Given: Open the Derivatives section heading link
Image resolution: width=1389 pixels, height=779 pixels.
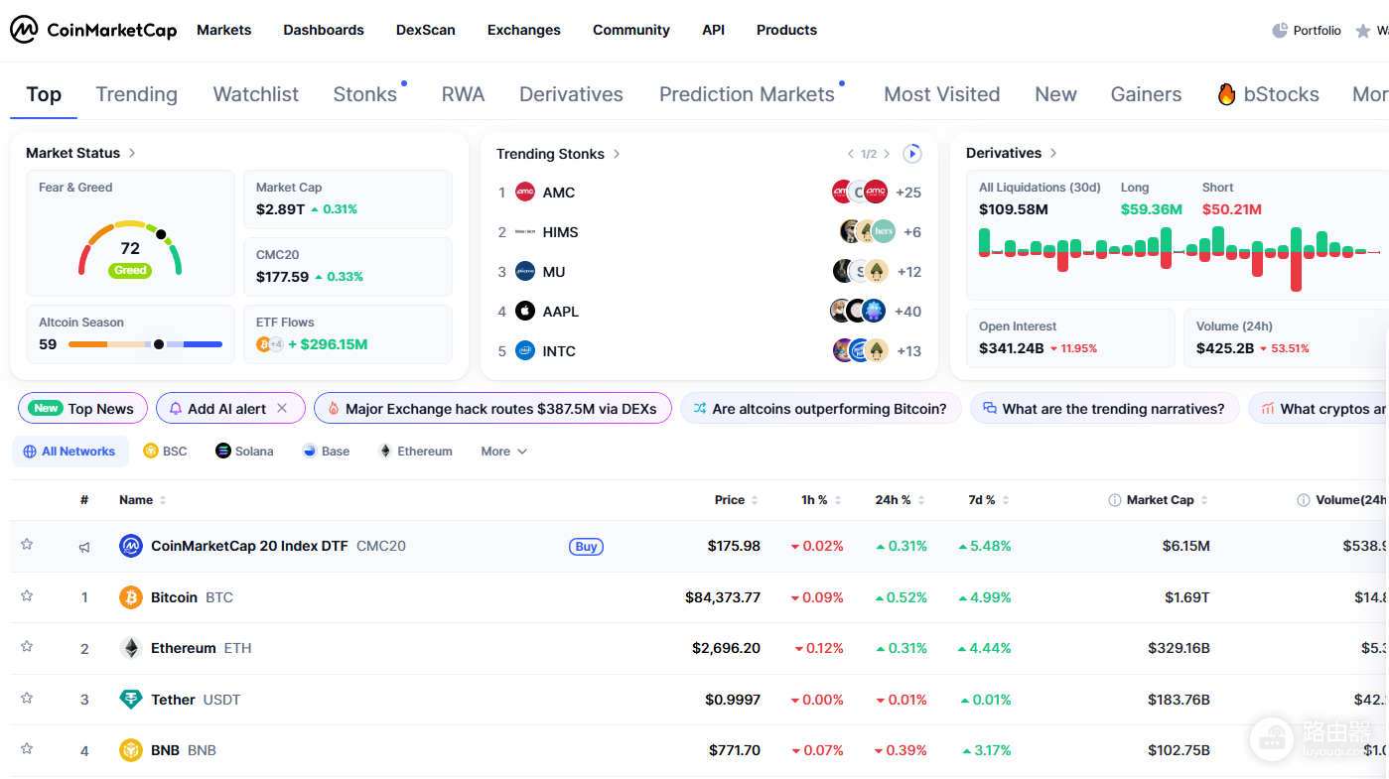Looking at the screenshot, I should tap(1012, 153).
